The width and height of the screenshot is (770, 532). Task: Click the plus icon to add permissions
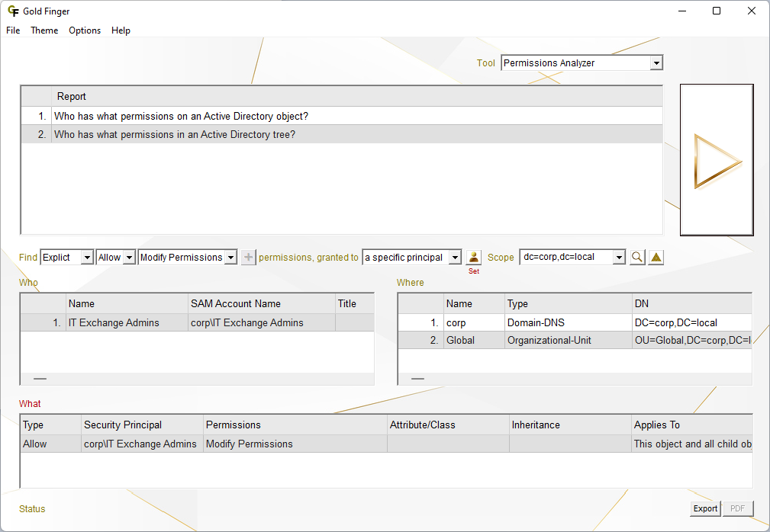pos(248,258)
